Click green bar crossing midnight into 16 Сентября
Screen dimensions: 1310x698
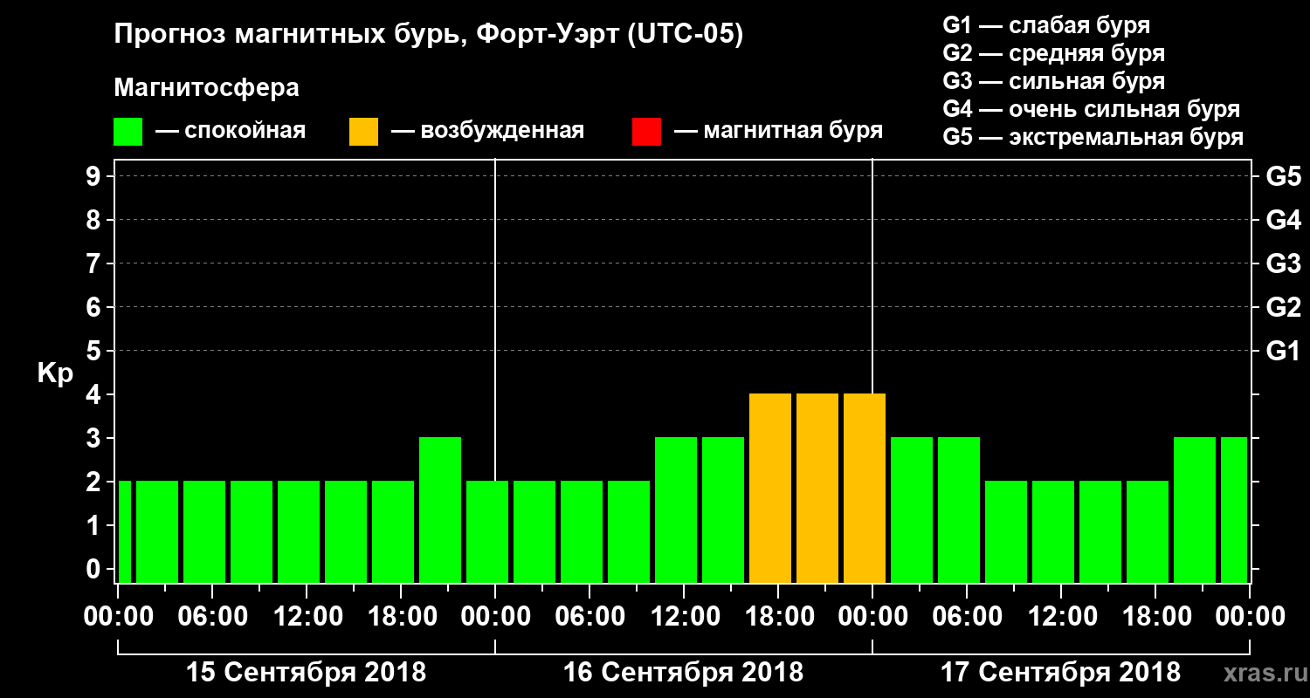click(487, 531)
